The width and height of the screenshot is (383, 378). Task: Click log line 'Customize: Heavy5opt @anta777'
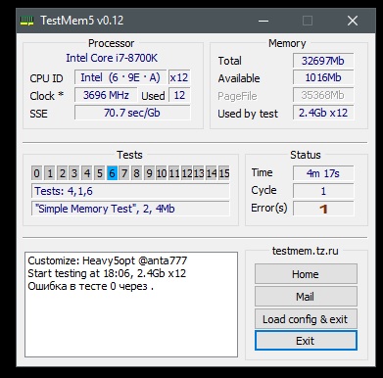[108, 260]
